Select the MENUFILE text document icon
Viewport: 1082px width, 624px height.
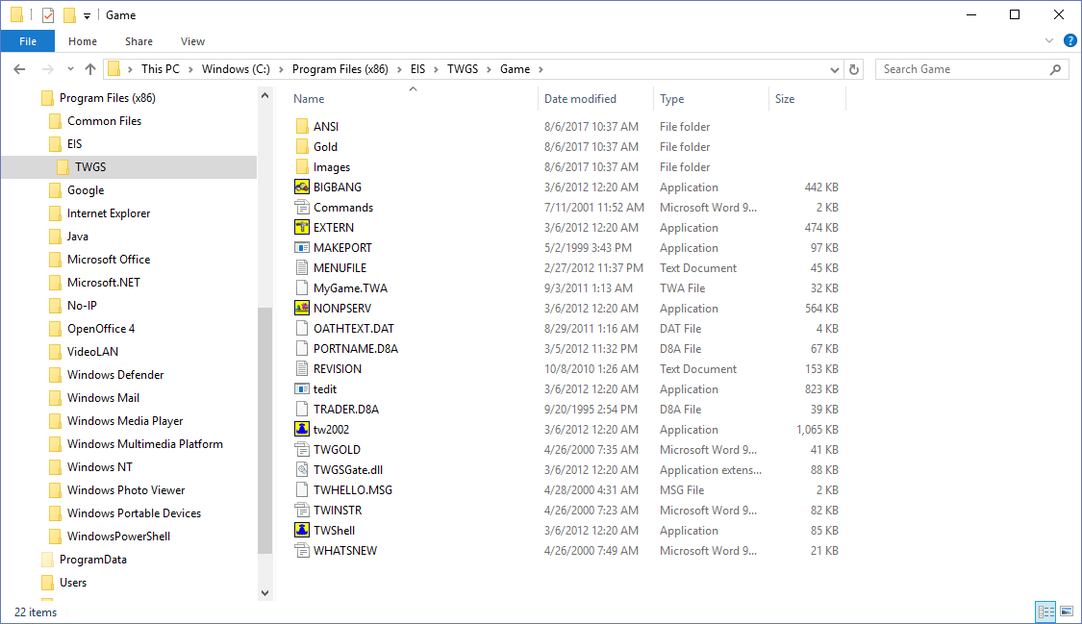[302, 267]
